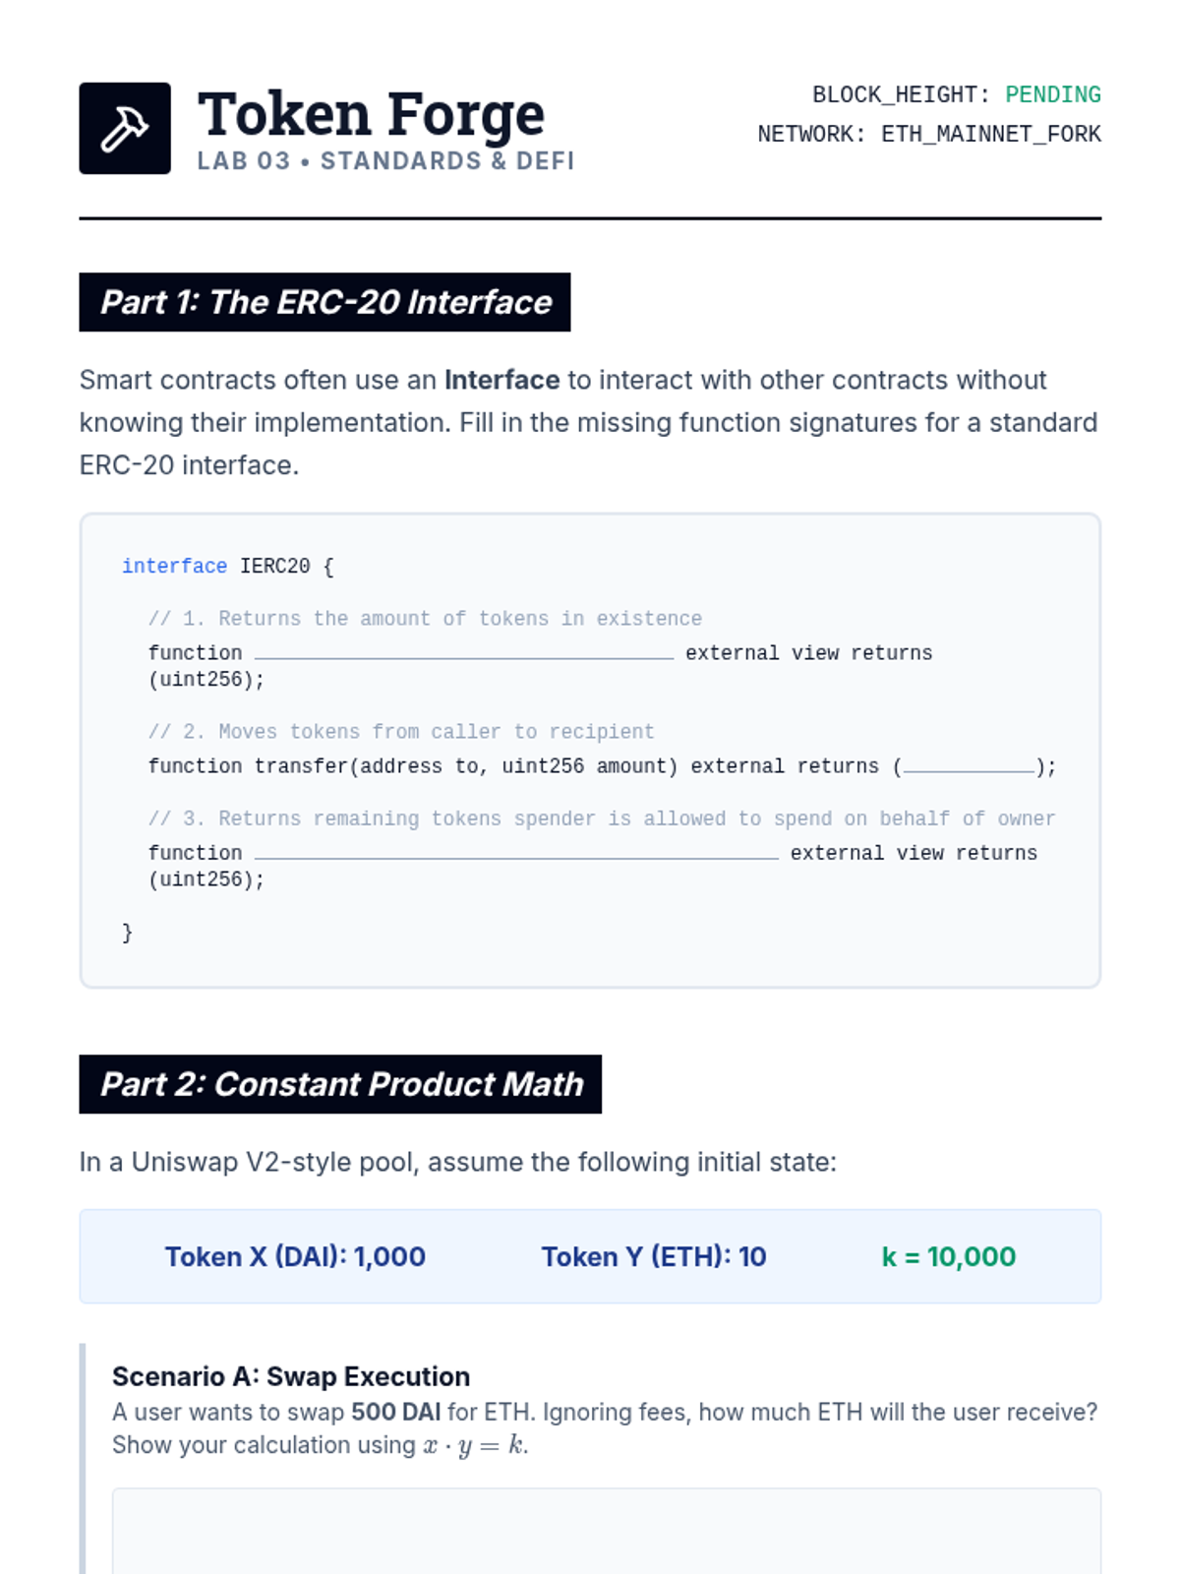
Task: Click the comment about moving tokens to recipient
Action: pyautogui.click(x=401, y=732)
